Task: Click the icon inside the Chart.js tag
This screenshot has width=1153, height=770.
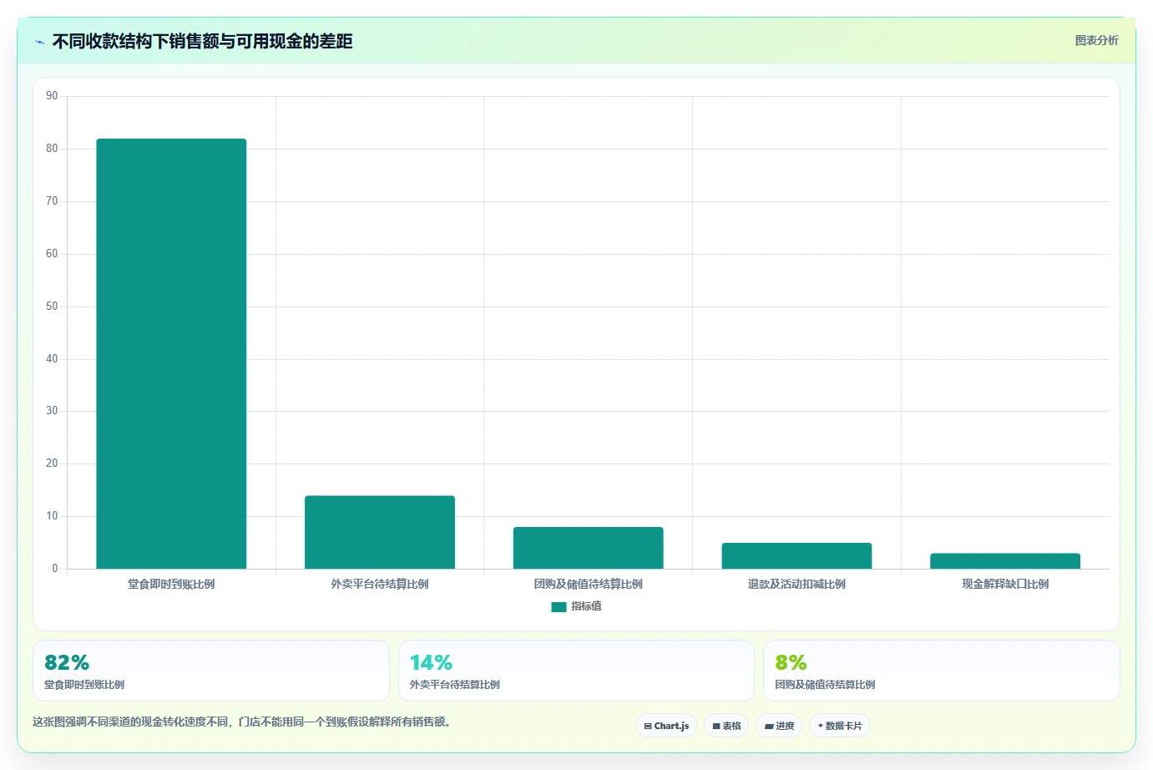Action: (648, 727)
